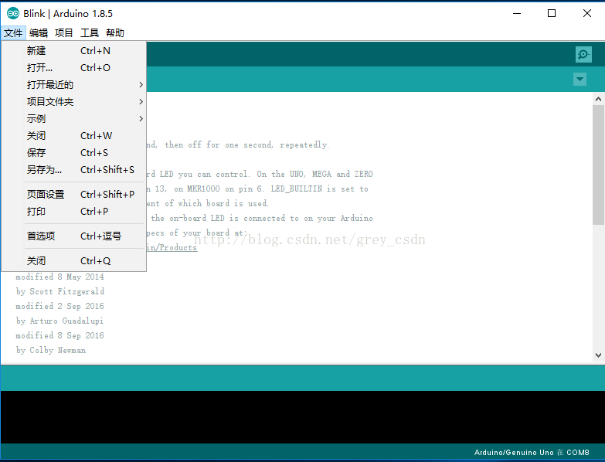Image resolution: width=605 pixels, height=462 pixels.
Task: Select 另存为... menu entry
Action: tap(74, 170)
